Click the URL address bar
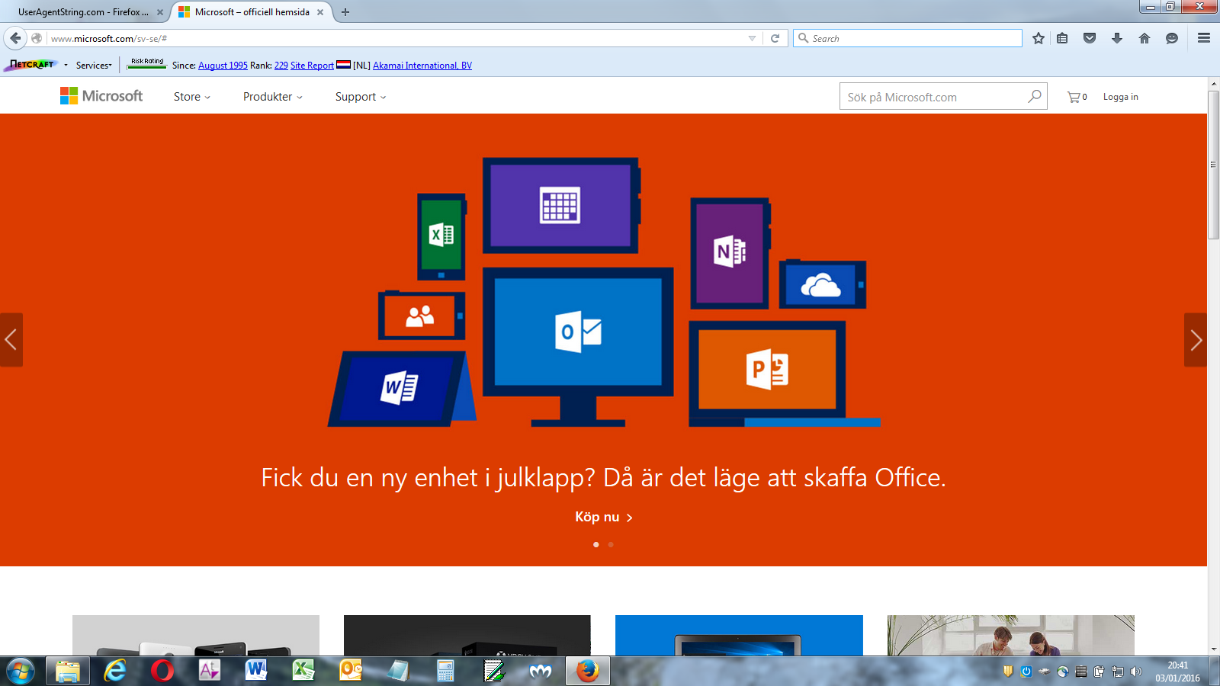This screenshot has width=1220, height=686. point(396,38)
